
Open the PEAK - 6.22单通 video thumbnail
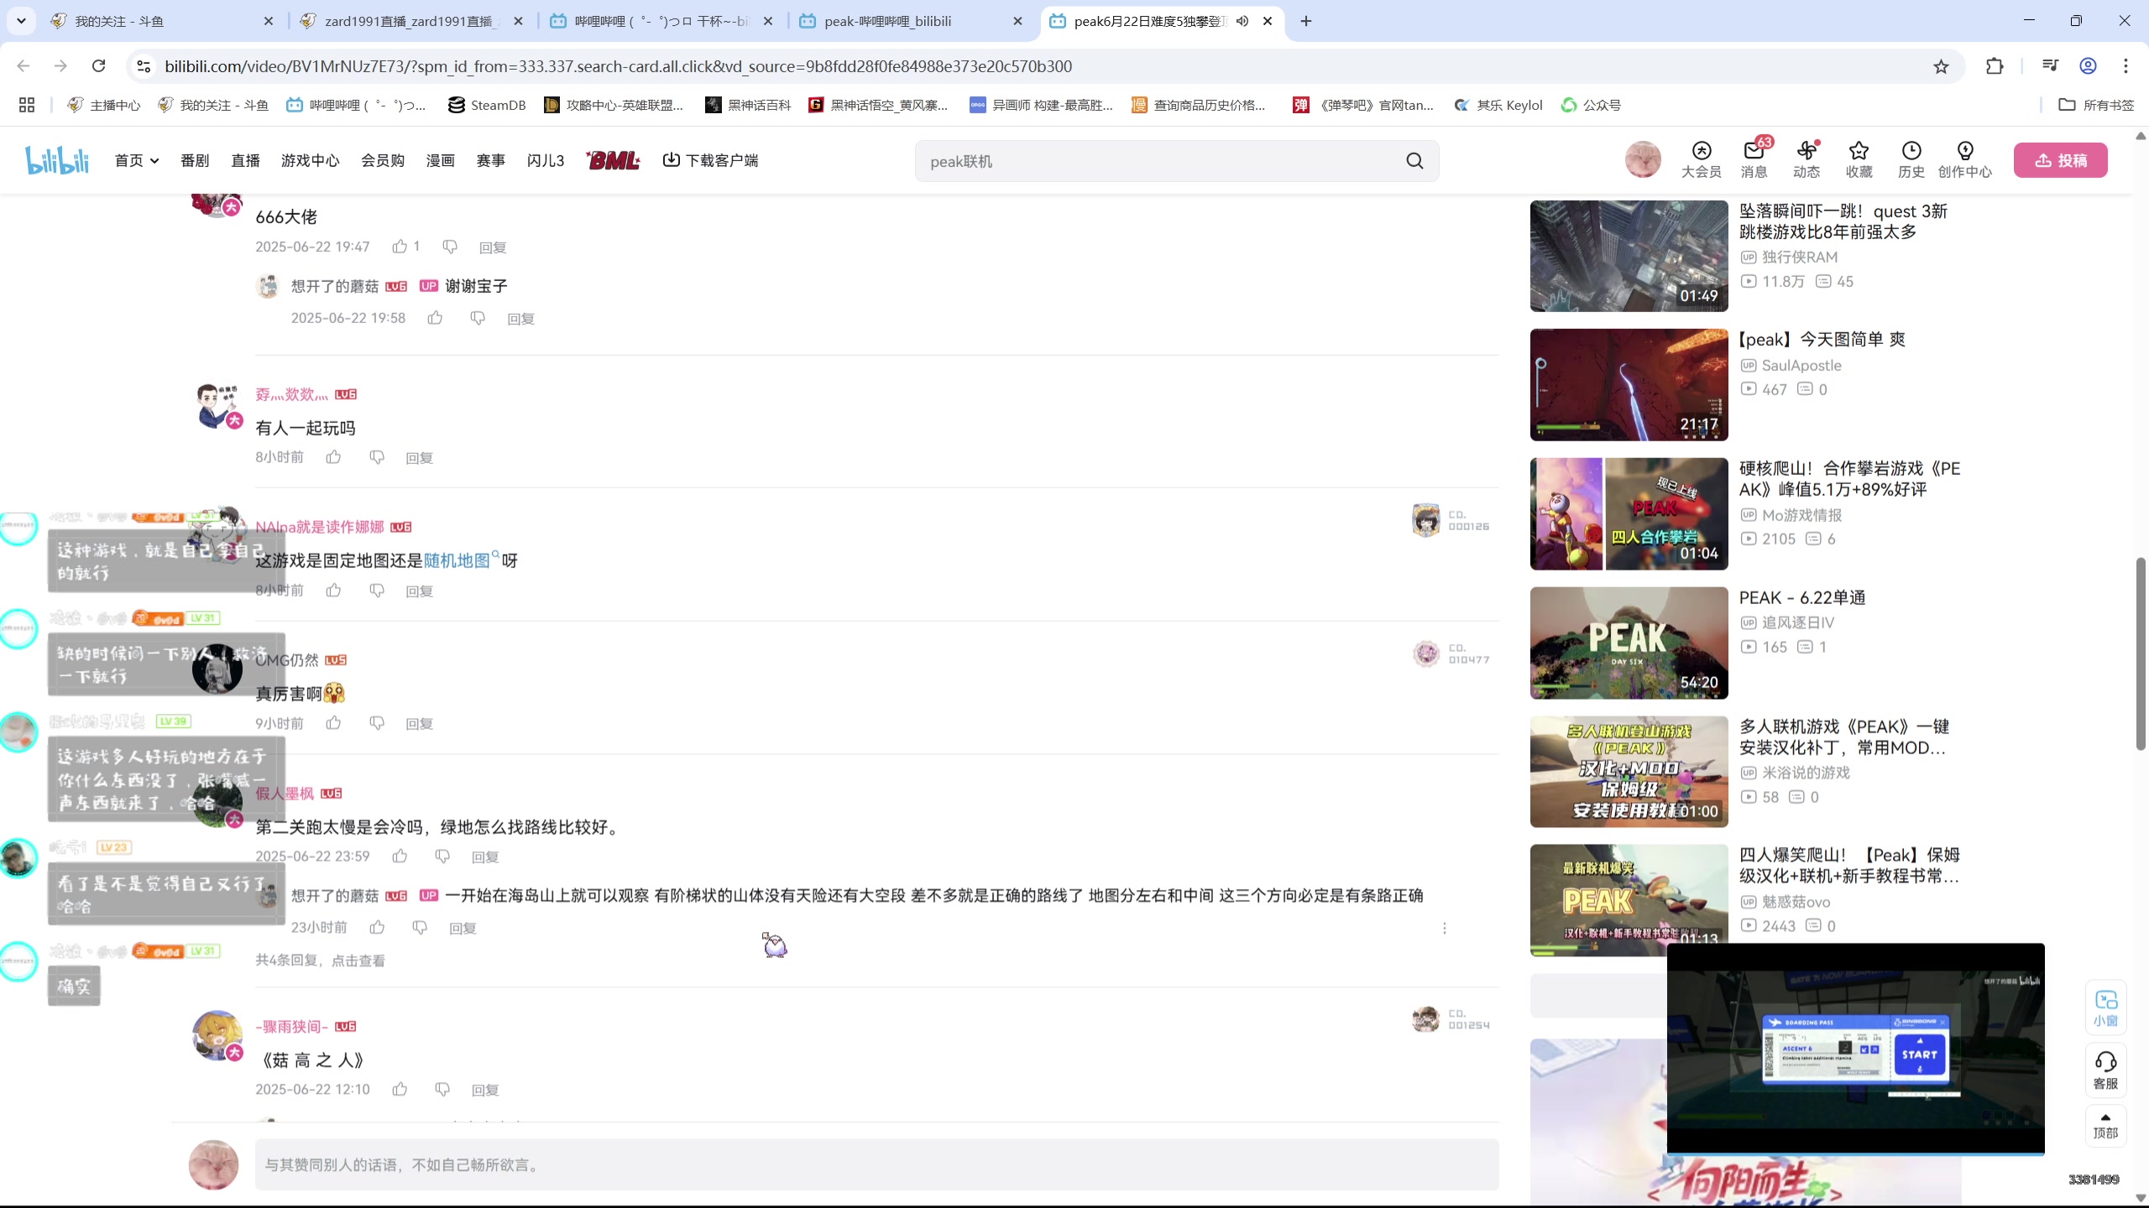pyautogui.click(x=1629, y=643)
